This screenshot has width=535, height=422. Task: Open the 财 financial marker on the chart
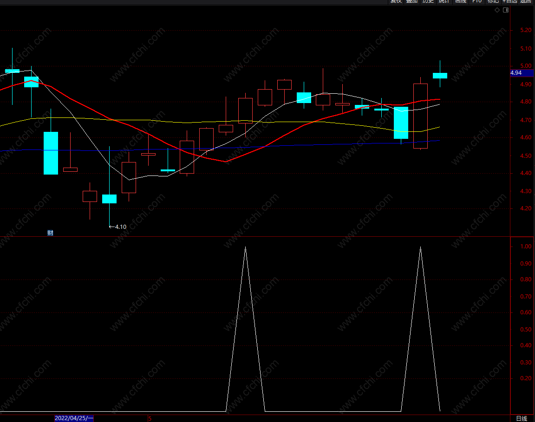50,233
